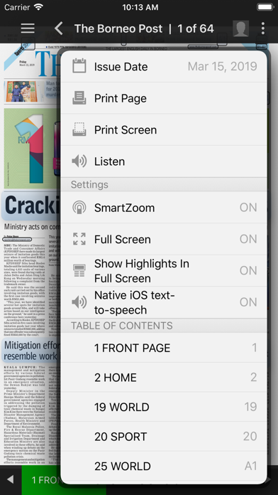Disable Native iOS text-to-speech

click(164, 302)
